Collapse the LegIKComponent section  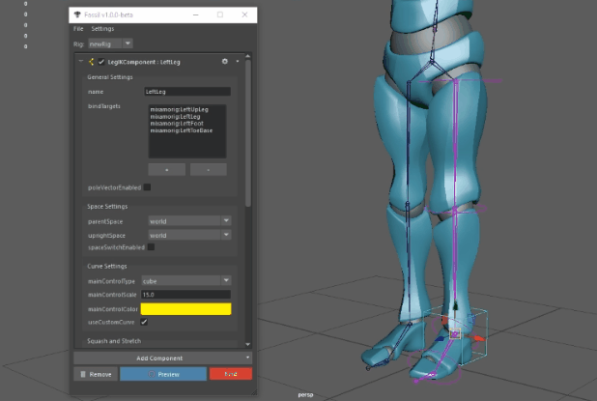(x=80, y=61)
